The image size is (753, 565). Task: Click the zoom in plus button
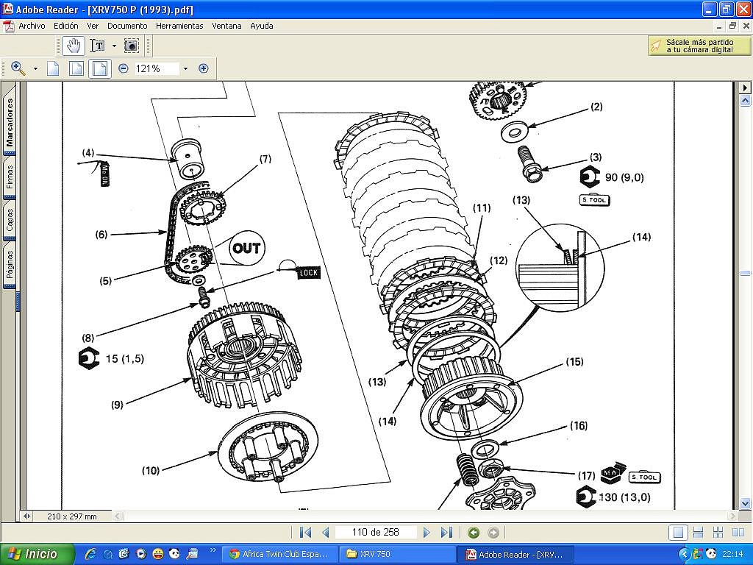204,68
